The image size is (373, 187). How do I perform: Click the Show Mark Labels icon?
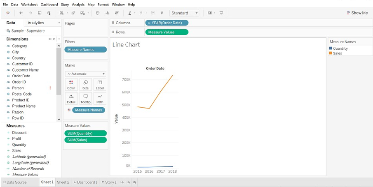[x=153, y=13]
